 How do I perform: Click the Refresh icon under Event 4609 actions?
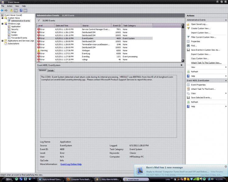coord(188,102)
